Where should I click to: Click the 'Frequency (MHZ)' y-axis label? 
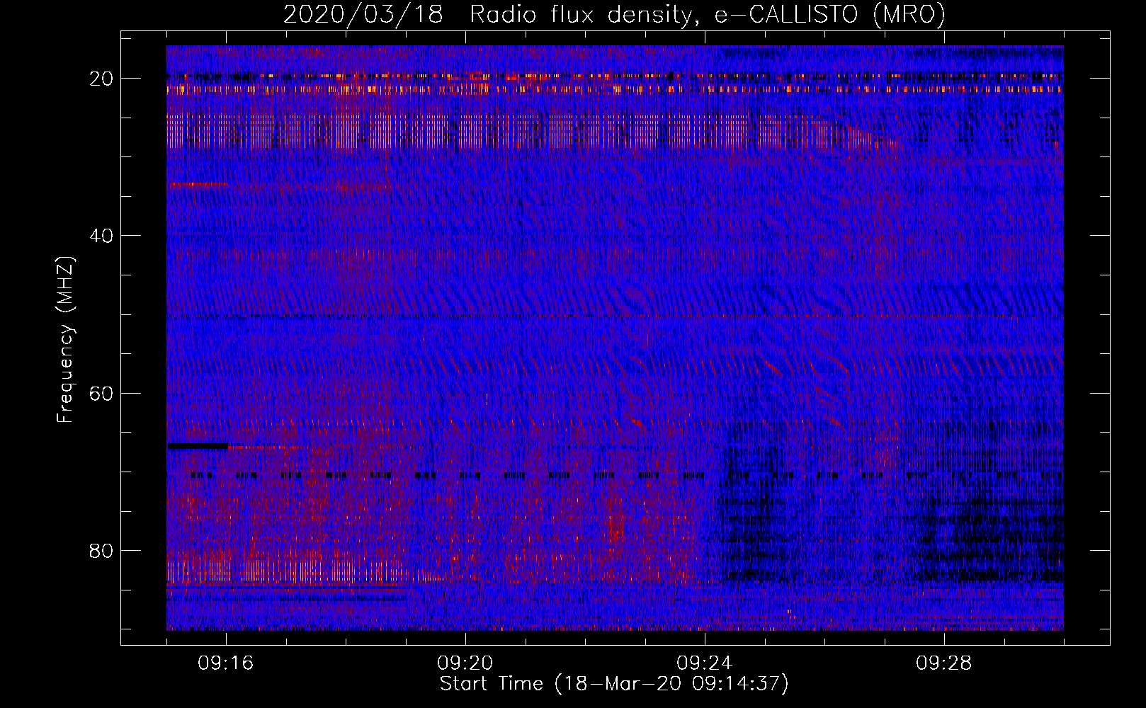65,340
